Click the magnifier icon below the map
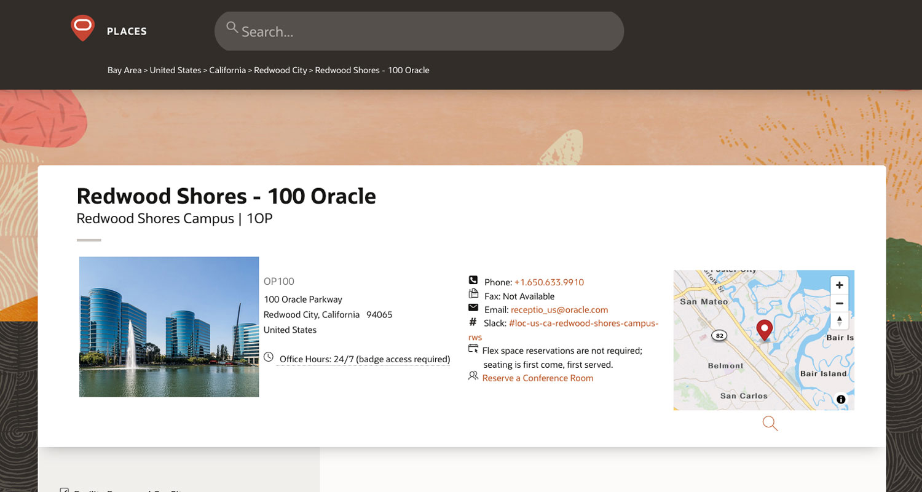Viewport: 922px width, 492px height. click(770, 423)
